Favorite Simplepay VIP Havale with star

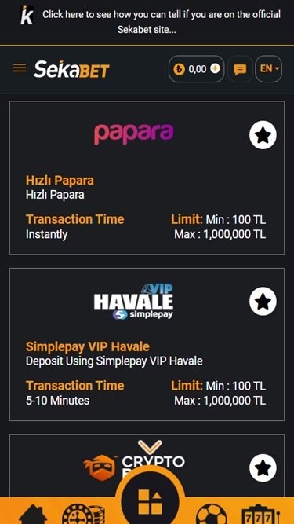263,302
